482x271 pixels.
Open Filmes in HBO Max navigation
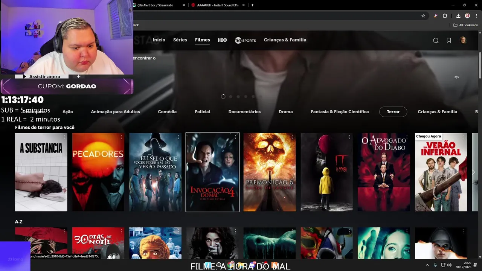point(203,40)
